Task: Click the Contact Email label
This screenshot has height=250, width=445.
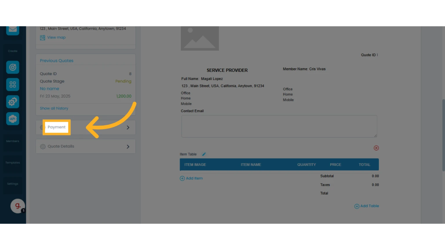Action: pos(192,111)
